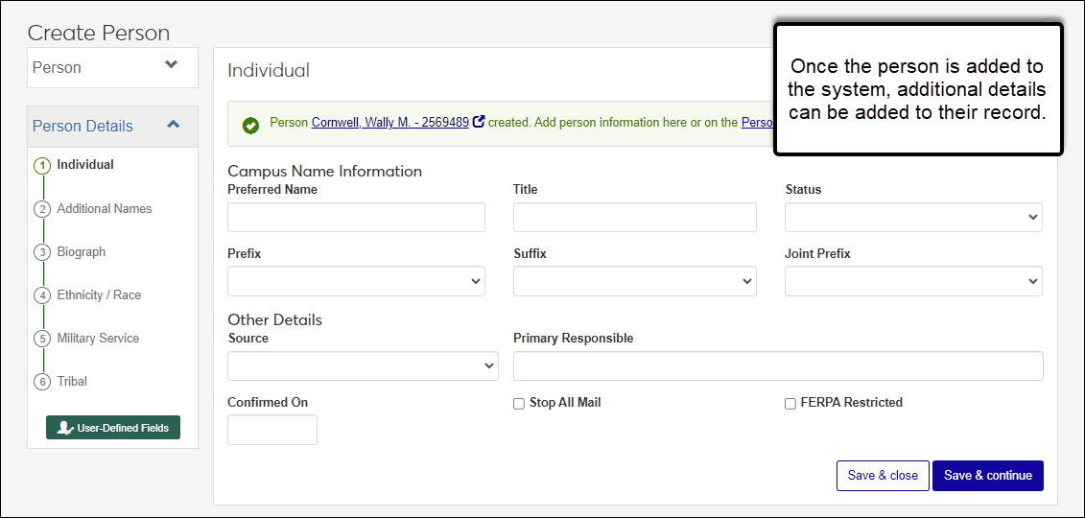Open the Cornwell, Wally M. person link
1085x518 pixels.
point(389,123)
